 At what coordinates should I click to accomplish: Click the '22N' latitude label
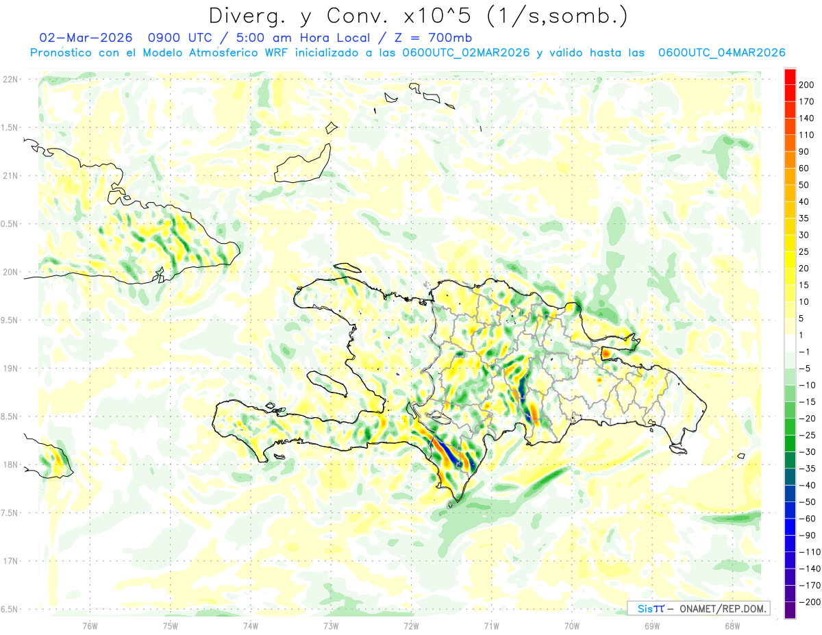pos(10,79)
